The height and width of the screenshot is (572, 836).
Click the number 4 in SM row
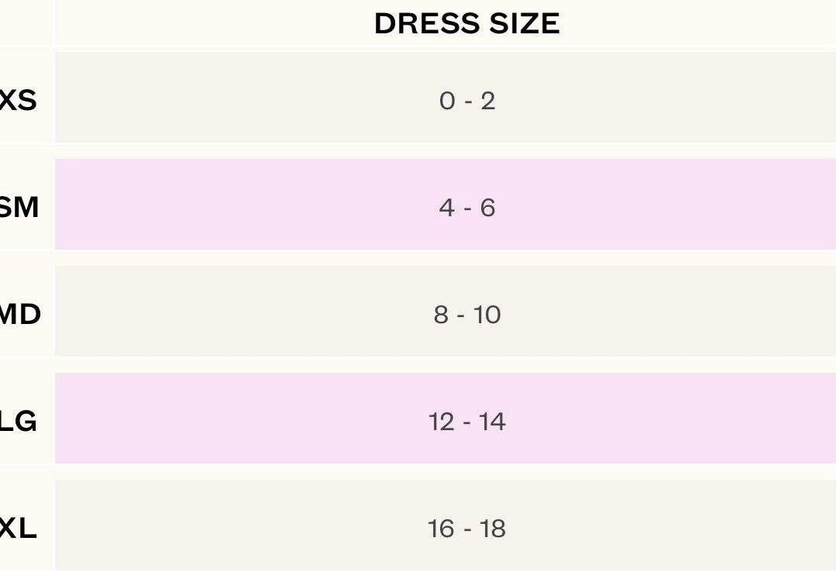click(x=447, y=208)
